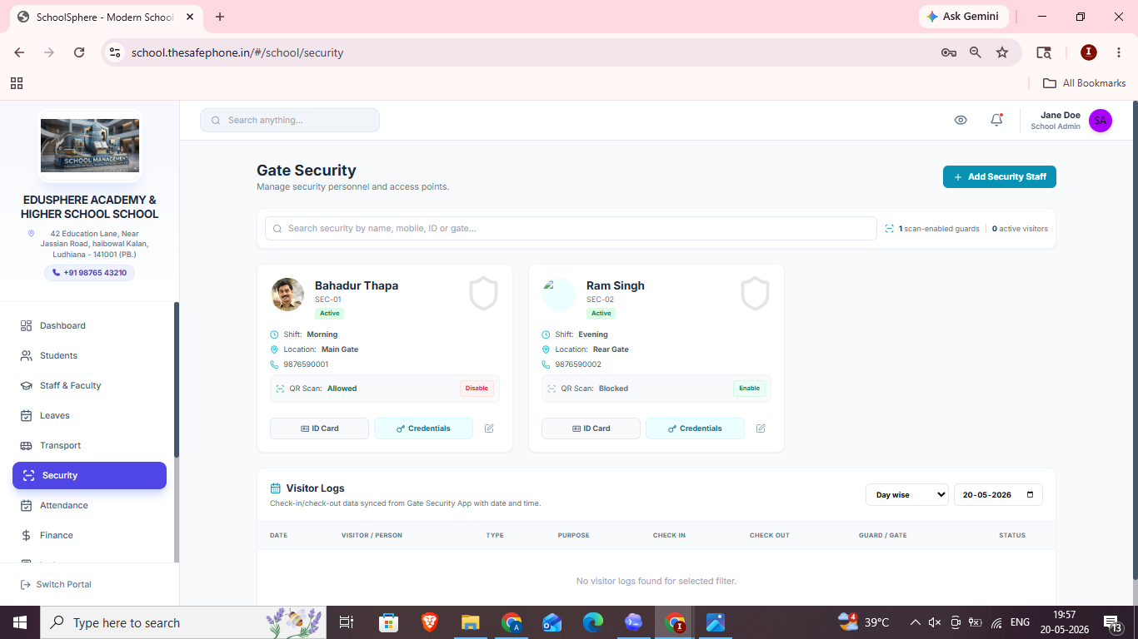Image resolution: width=1138 pixels, height=639 pixels.
Task: Click the Add Security Staff button
Action: (1000, 176)
